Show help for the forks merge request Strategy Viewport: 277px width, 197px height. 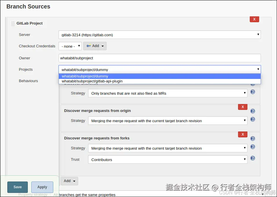click(x=253, y=147)
